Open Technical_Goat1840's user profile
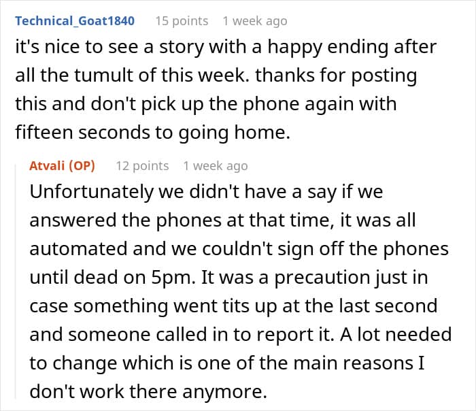 pyautogui.click(x=74, y=20)
